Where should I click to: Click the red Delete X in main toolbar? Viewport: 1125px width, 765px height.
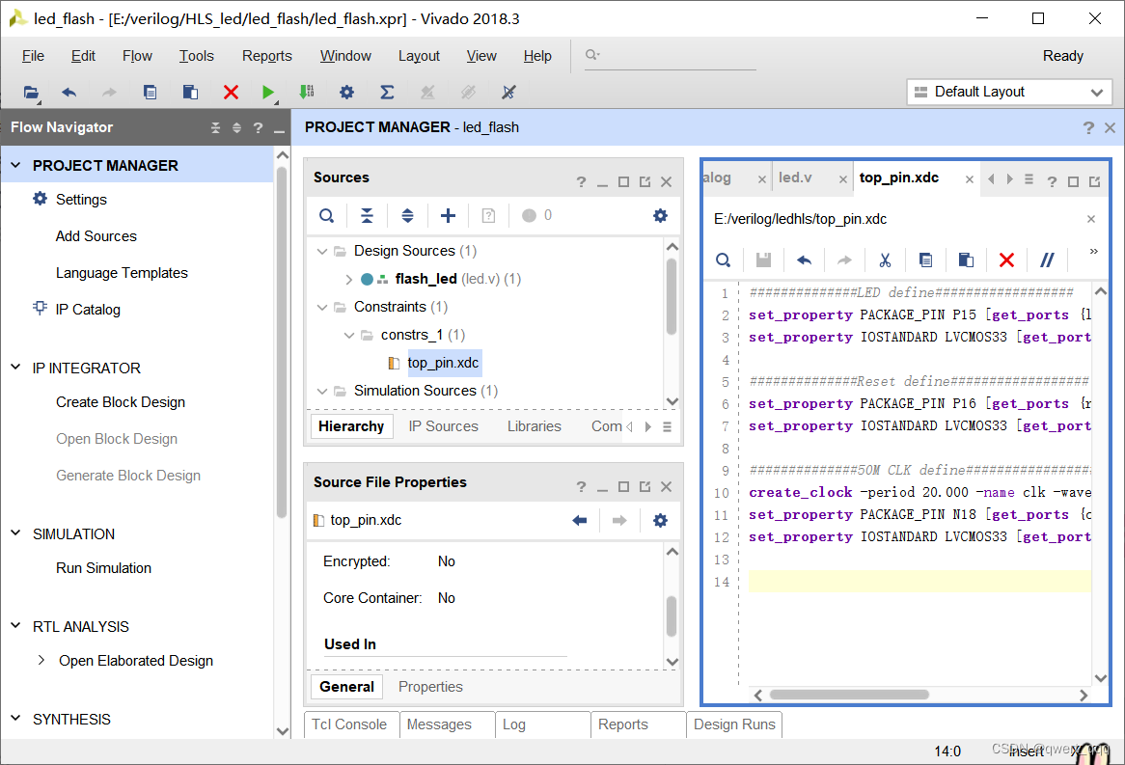click(231, 93)
